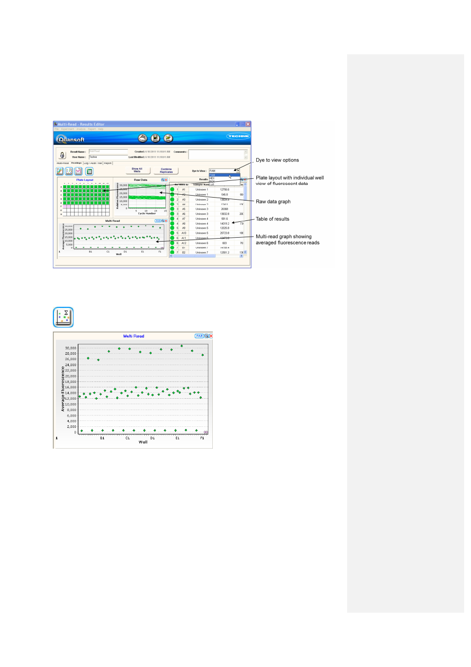The width and height of the screenshot is (471, 667).
Task: Open the Experiment menu
Action: tap(68, 129)
